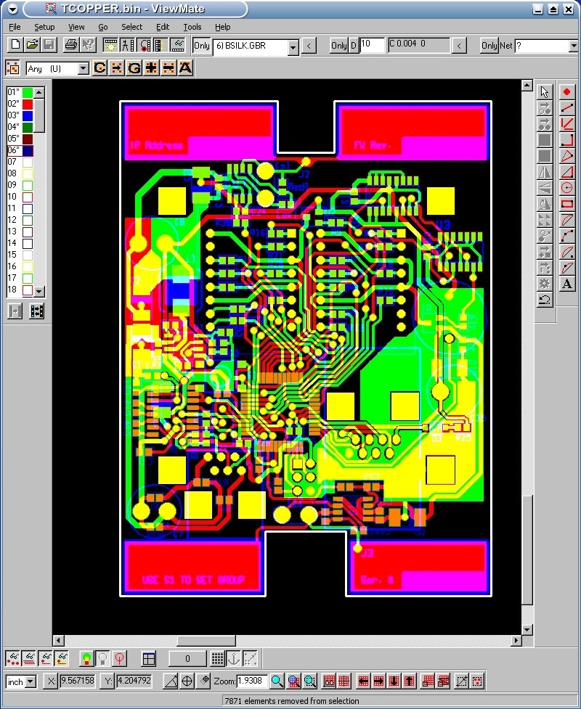Click the magnifier icon beside Zoom field
The width and height of the screenshot is (581, 709).
click(x=277, y=681)
